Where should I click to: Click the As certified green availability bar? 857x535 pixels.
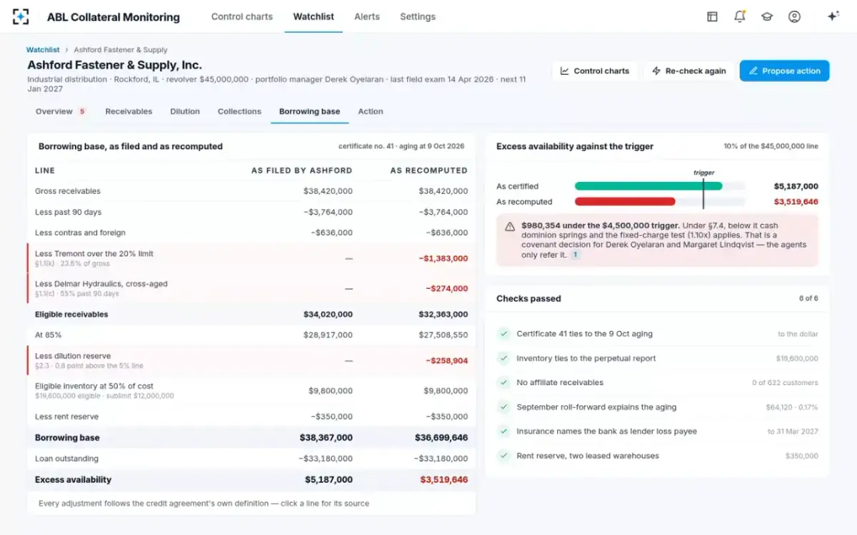click(x=648, y=186)
